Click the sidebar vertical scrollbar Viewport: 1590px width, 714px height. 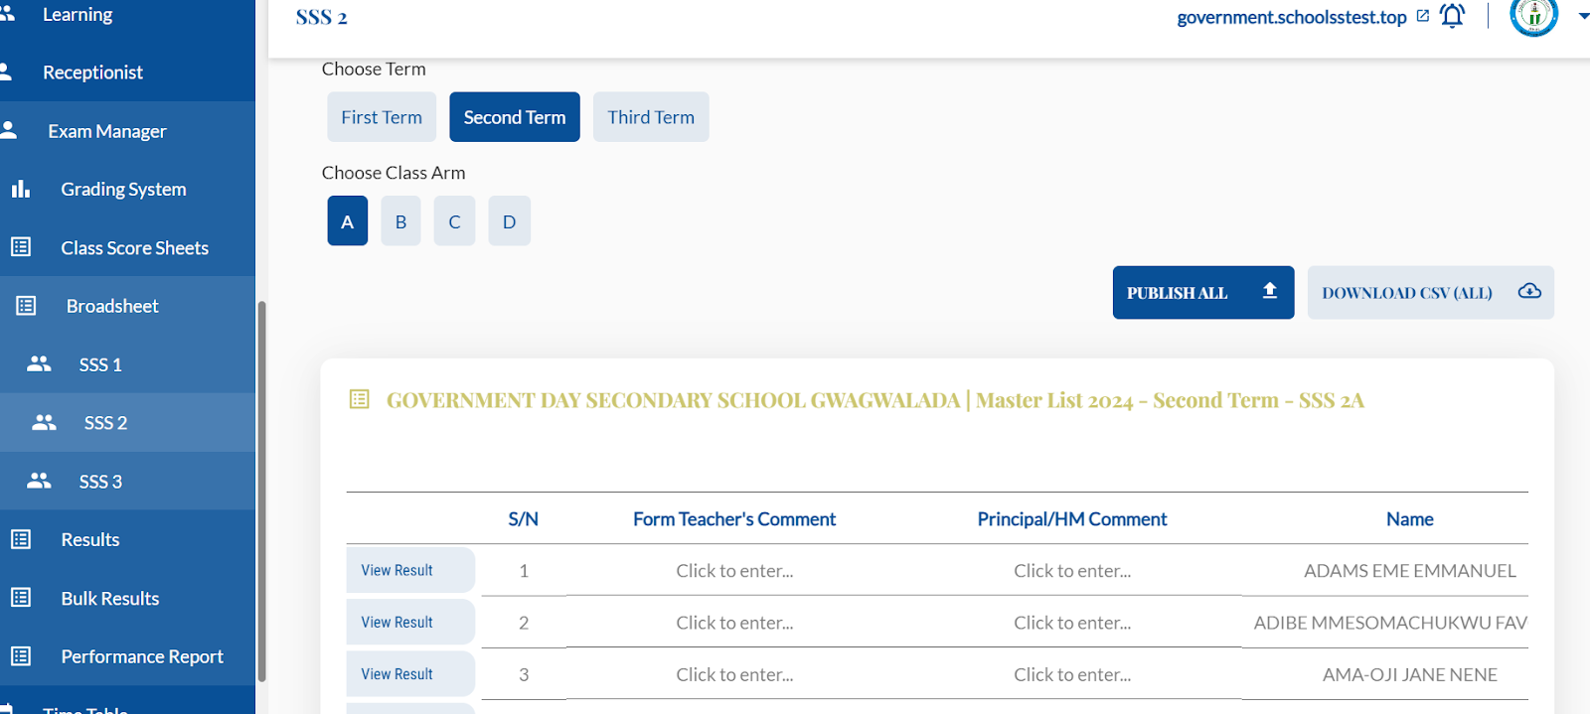[262, 491]
